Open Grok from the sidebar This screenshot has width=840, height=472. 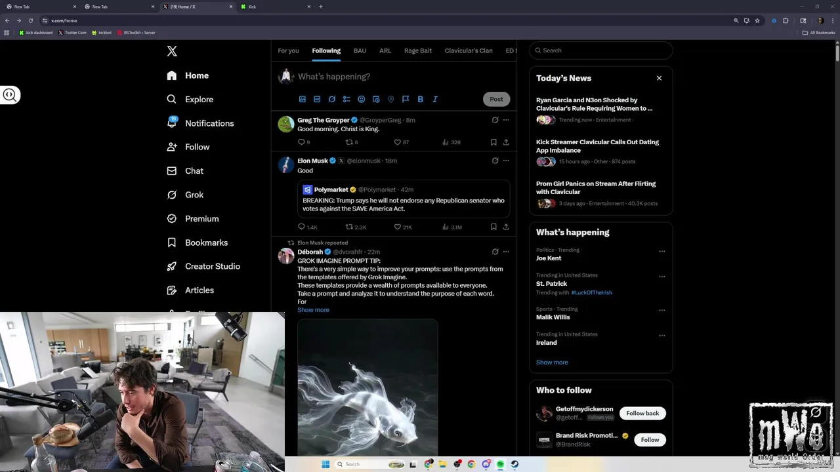coord(185,195)
